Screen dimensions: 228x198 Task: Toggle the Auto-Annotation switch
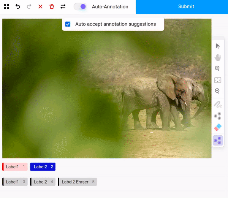coord(80,6)
